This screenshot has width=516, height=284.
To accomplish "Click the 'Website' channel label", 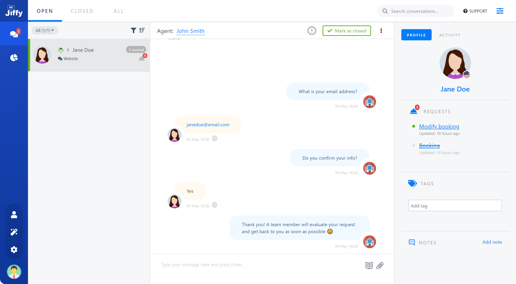I will click(71, 59).
